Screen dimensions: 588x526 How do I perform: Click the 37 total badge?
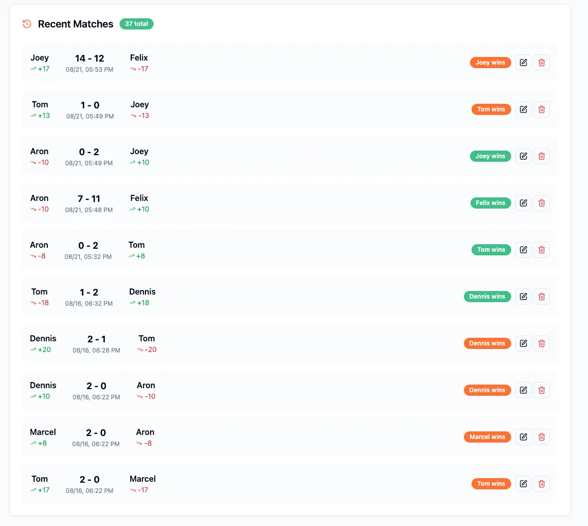coord(136,23)
